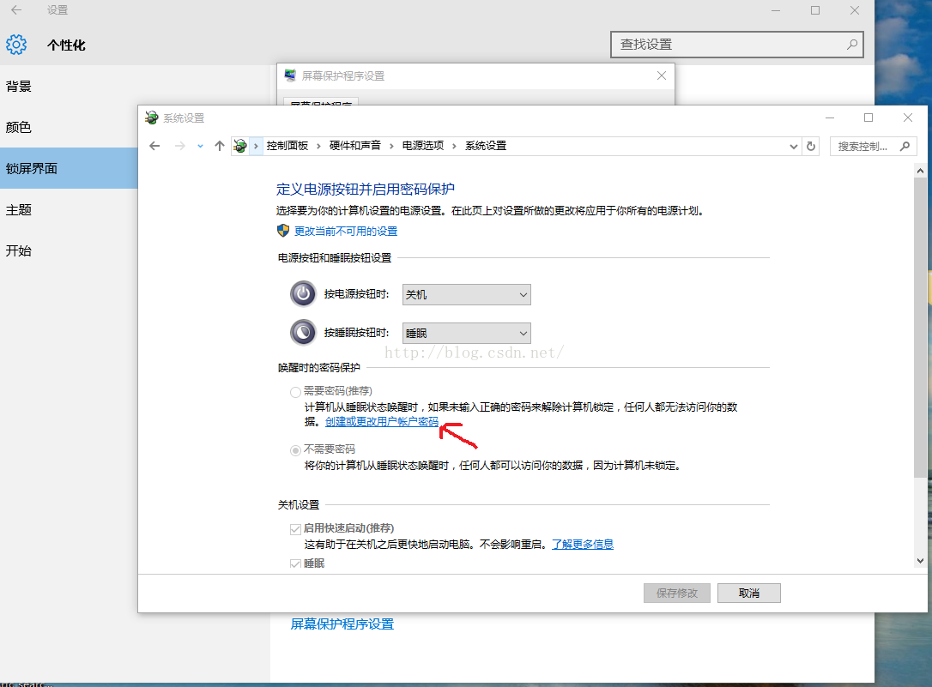The image size is (932, 687).
Task: Close the 屏幕保护程序设置 dialog
Action: point(662,75)
